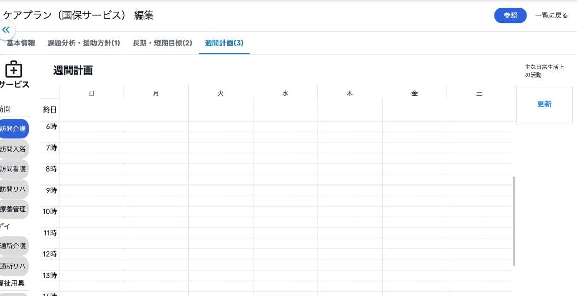The image size is (577, 296).
Task: Click the デイ category label
Action: (5, 226)
